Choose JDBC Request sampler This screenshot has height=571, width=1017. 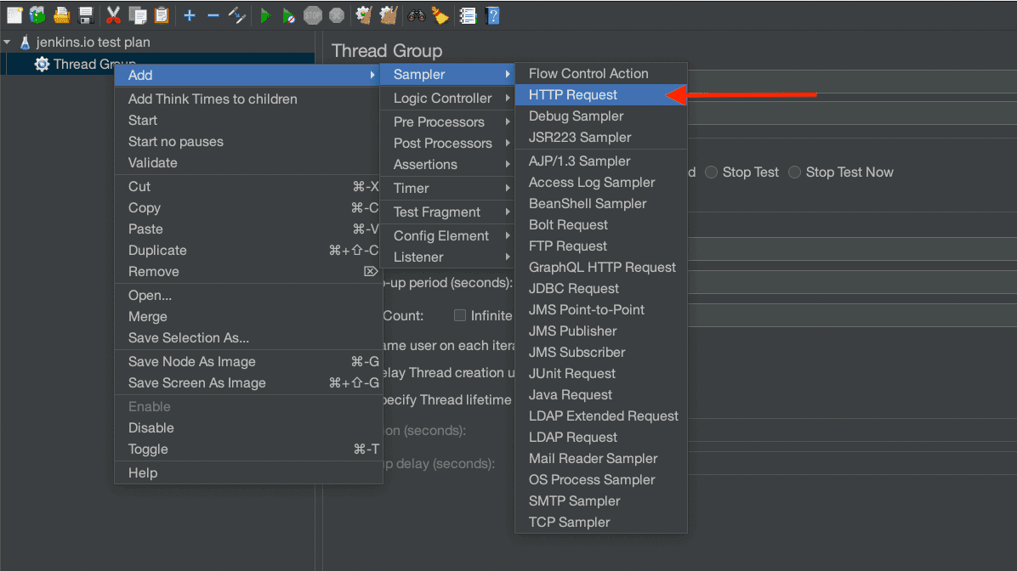click(574, 289)
